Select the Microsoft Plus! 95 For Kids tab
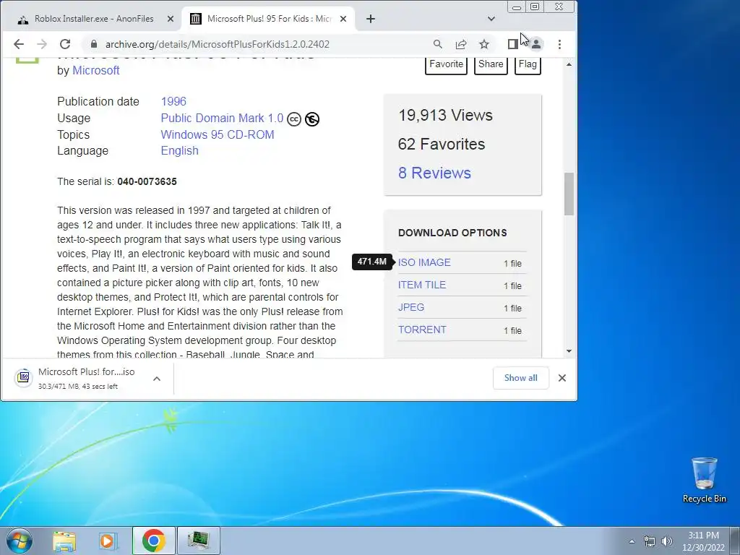This screenshot has width=740, height=555. click(267, 19)
